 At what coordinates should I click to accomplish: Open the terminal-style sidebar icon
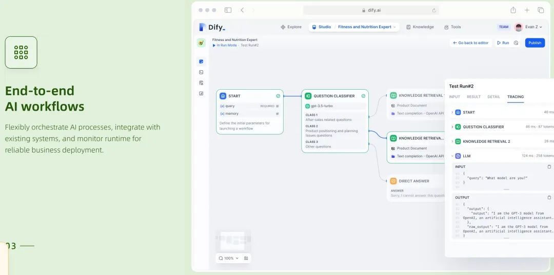(201, 72)
